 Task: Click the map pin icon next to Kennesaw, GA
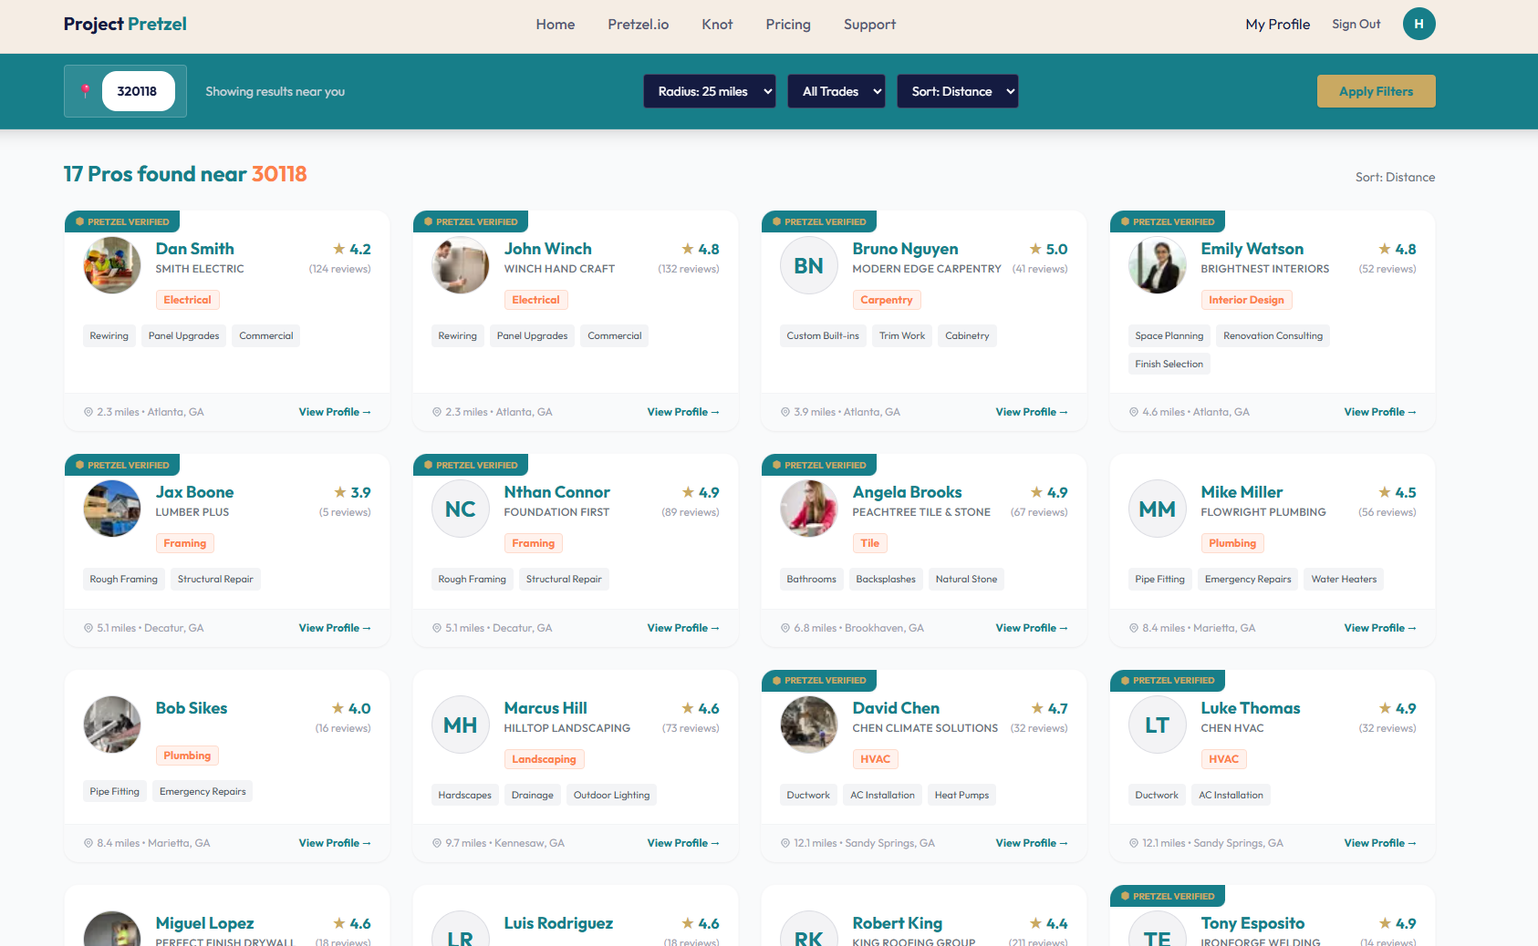coord(438,843)
